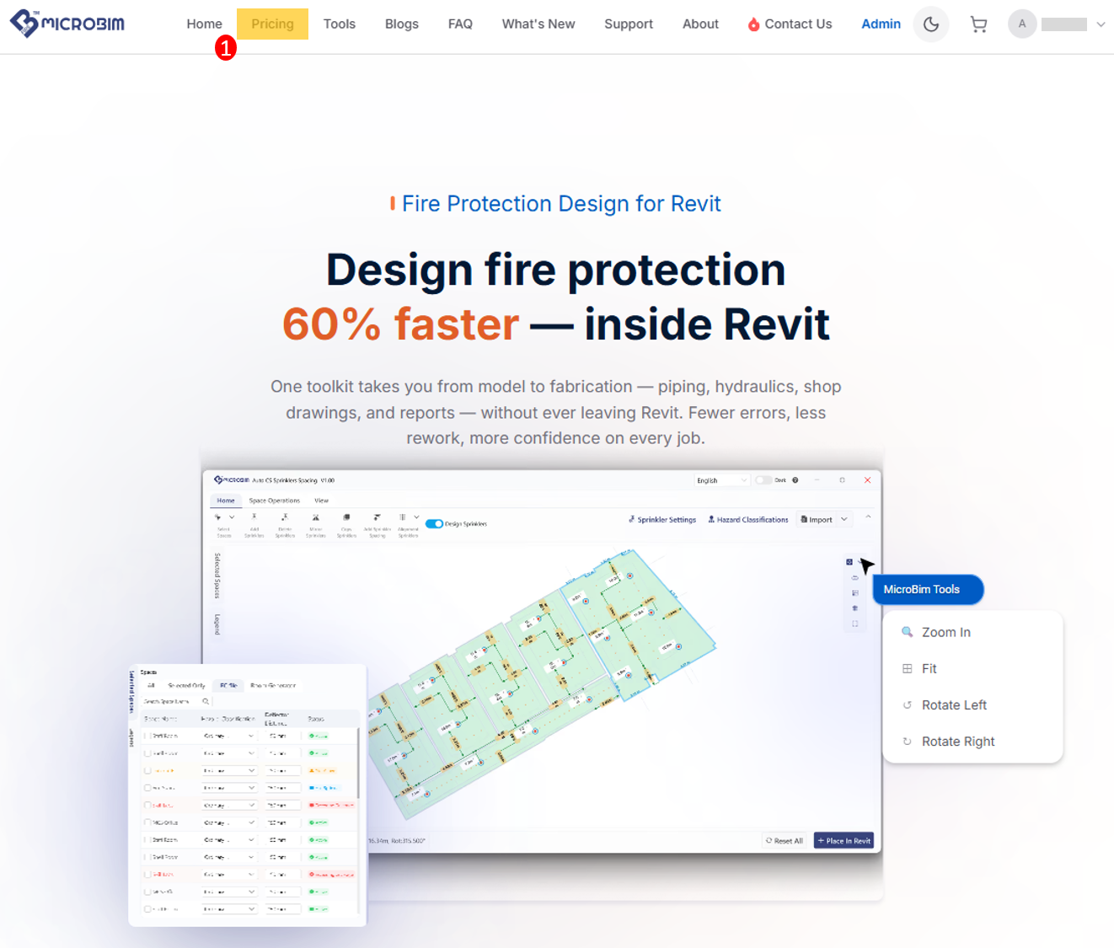The width and height of the screenshot is (1114, 948).
Task: Open the Support page
Action: (x=629, y=24)
